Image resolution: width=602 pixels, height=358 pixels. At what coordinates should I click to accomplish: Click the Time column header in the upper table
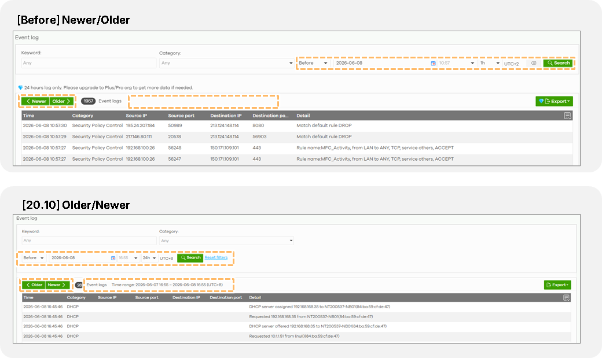[x=28, y=116]
